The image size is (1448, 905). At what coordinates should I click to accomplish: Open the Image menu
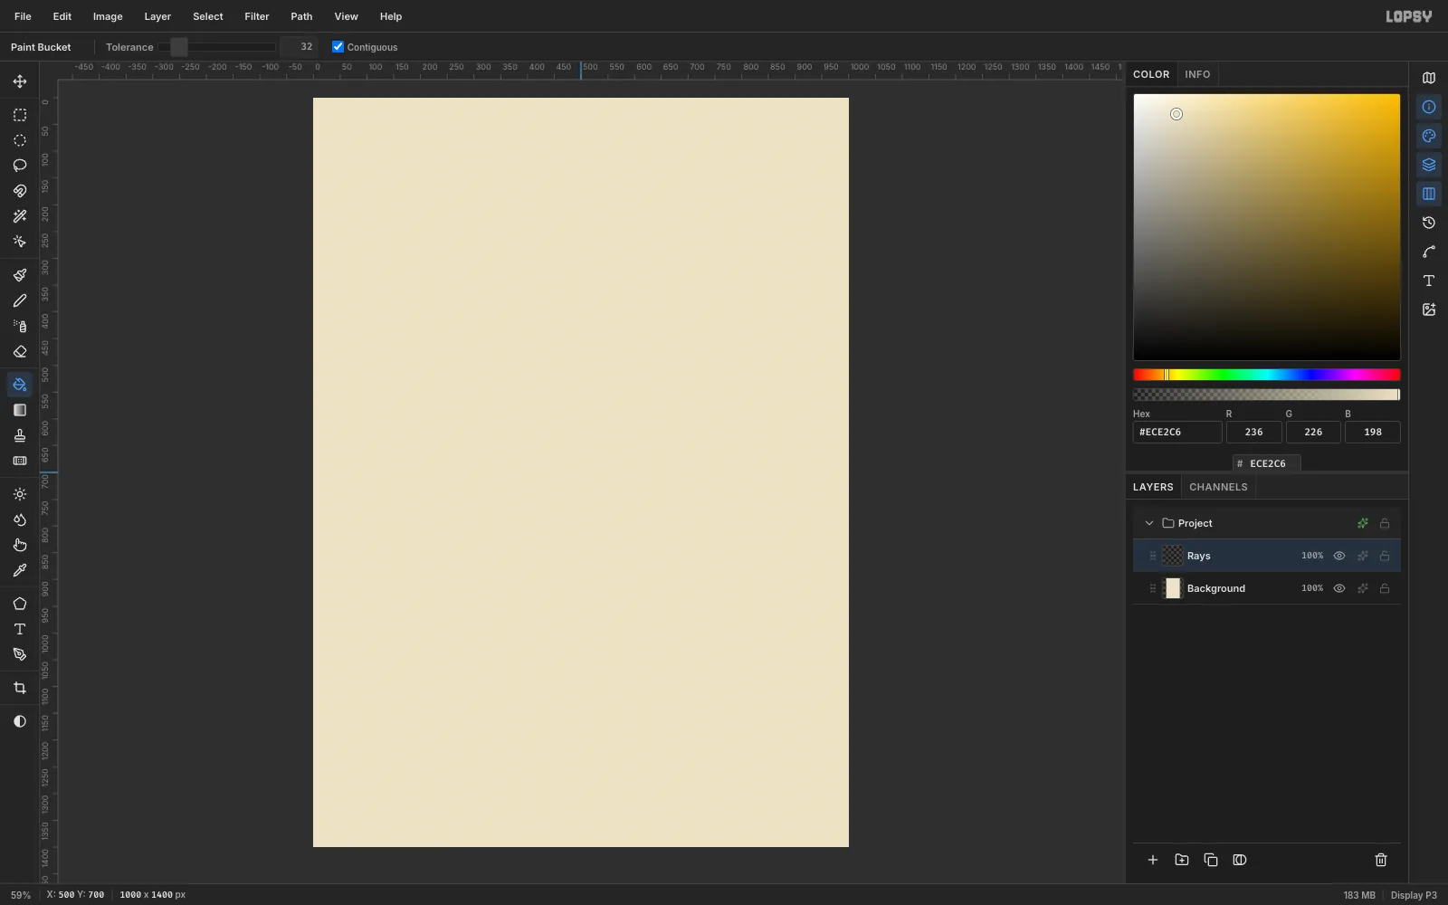[108, 16]
